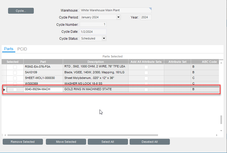Select part cell SAX0109

pos(43,72)
